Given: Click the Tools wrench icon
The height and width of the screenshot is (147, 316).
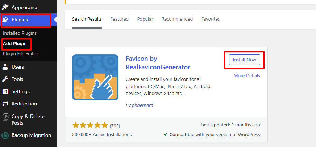Looking at the screenshot, I should (5, 79).
